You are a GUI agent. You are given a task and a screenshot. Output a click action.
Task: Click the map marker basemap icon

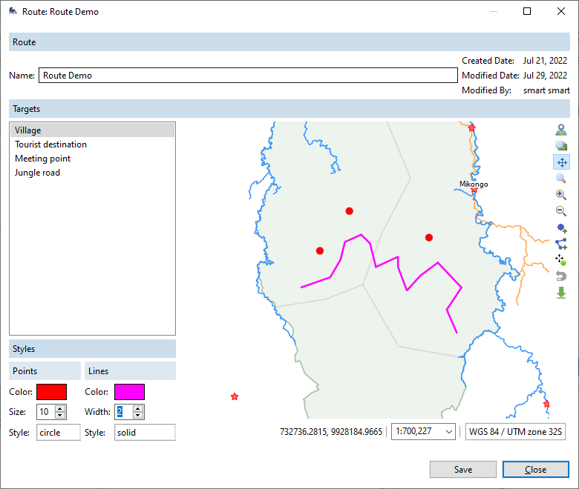point(561,130)
